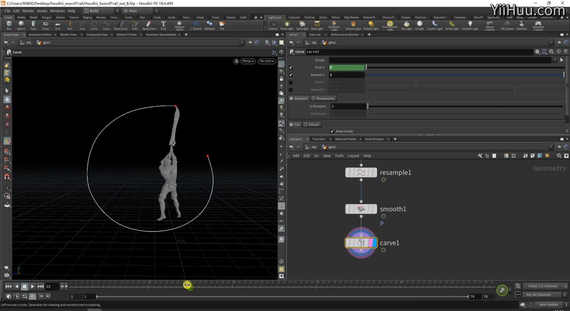
Task: Select the Metaball shelf tool
Action: [210, 25]
